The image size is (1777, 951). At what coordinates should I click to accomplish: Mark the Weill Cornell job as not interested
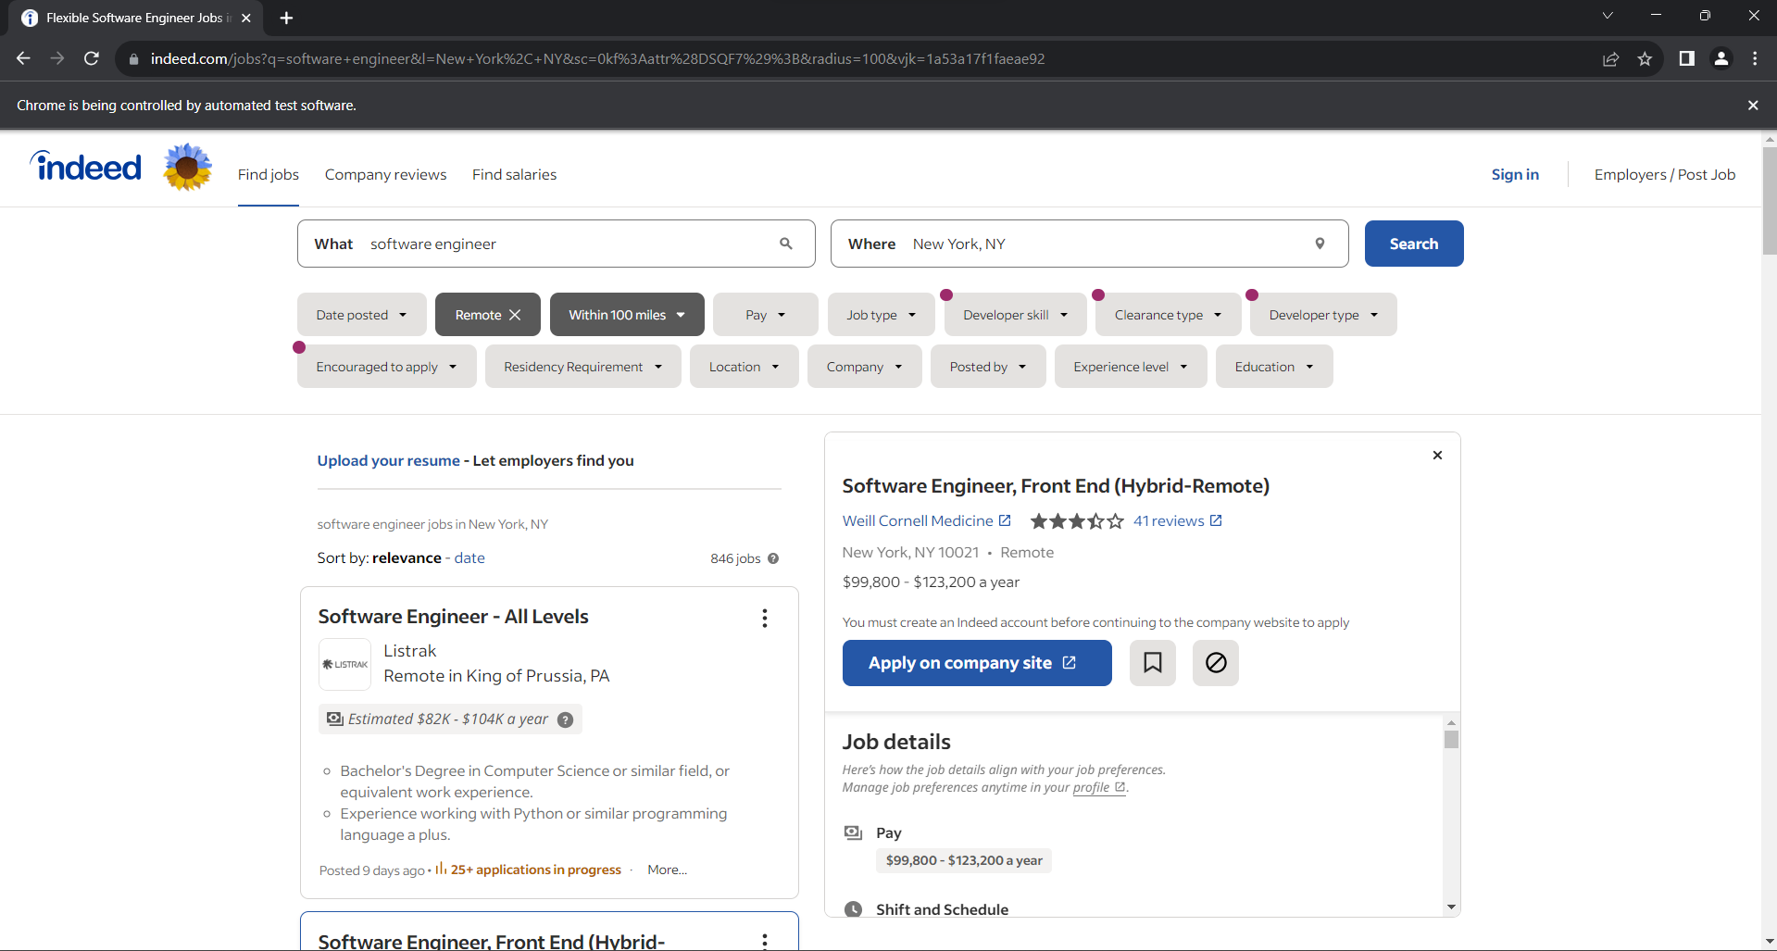(x=1215, y=662)
